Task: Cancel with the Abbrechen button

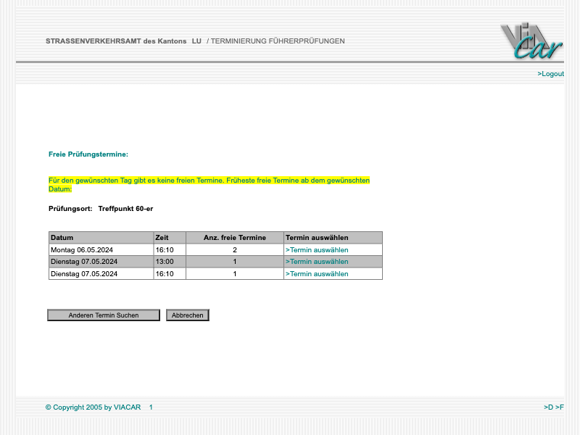Action: pyautogui.click(x=187, y=315)
